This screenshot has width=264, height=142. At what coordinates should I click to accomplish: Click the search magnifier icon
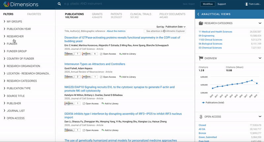(x=59, y=4)
